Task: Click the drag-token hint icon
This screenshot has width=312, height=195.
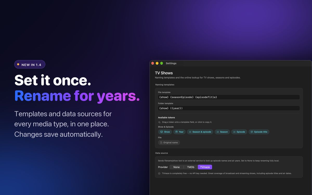Action: [x=159, y=122]
